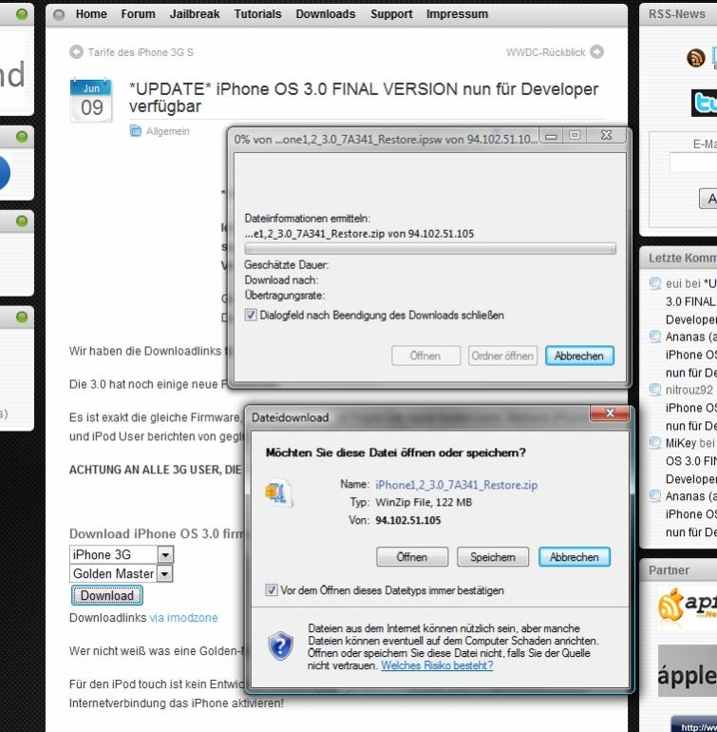The height and width of the screenshot is (732, 717).
Task: Click comment bubble icon beside nitrouz92
Action: point(655,390)
